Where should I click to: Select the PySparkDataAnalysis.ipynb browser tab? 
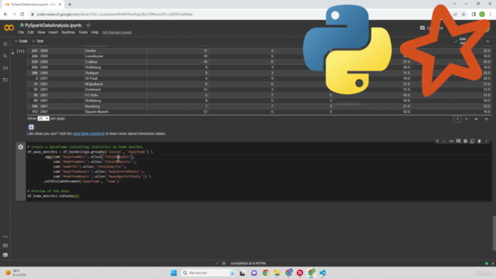coord(33,5)
